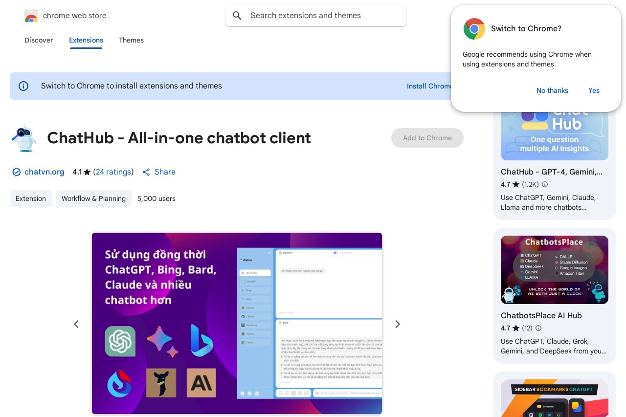This screenshot has width=626, height=417.
Task: Click the share icon next to Share
Action: click(146, 172)
